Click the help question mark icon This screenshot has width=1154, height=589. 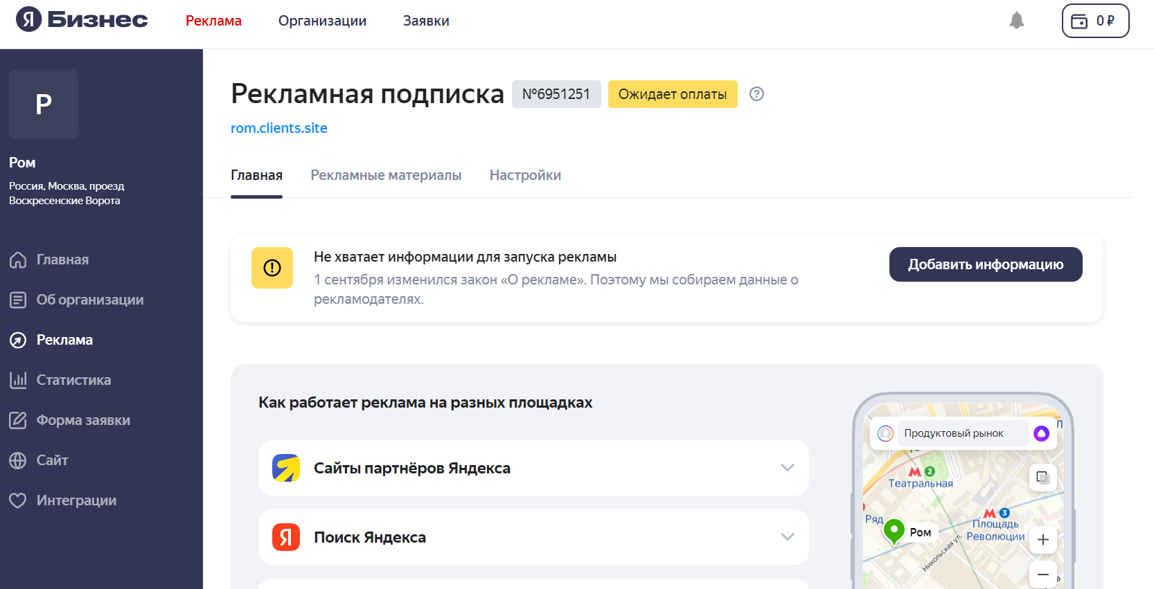coord(756,94)
